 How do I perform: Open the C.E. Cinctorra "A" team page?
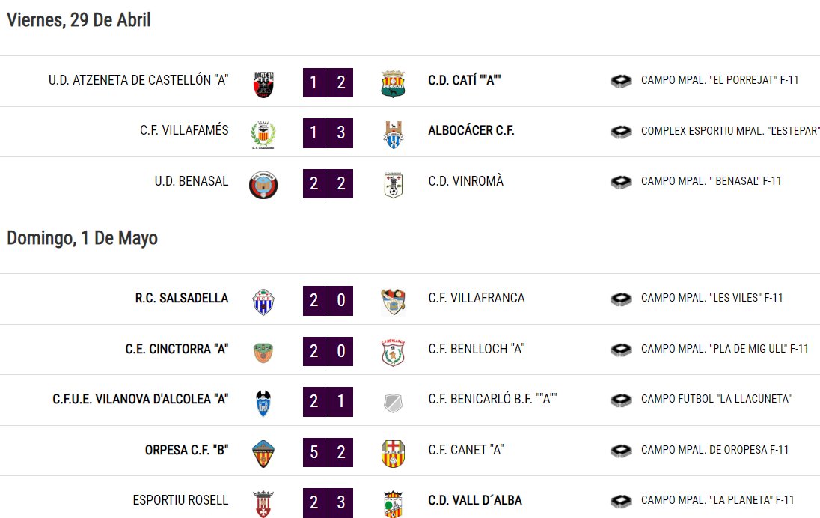(177, 349)
